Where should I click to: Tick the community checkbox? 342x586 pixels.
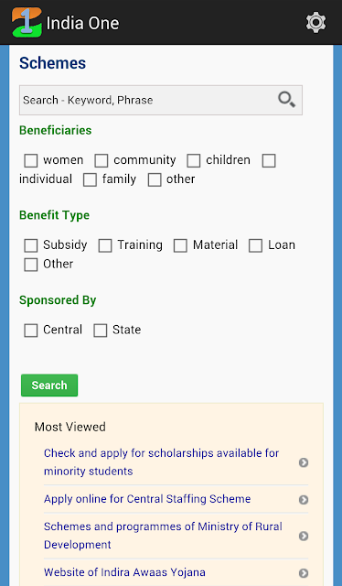tap(102, 161)
